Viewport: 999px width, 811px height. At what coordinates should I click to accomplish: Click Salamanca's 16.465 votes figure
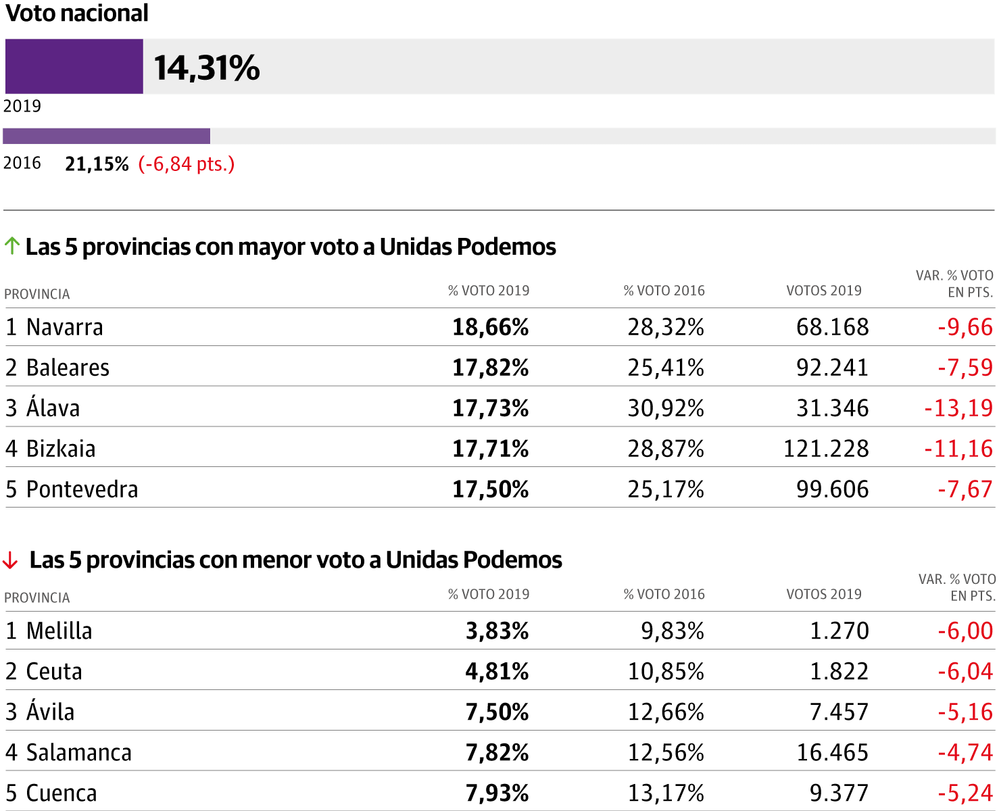click(x=833, y=752)
